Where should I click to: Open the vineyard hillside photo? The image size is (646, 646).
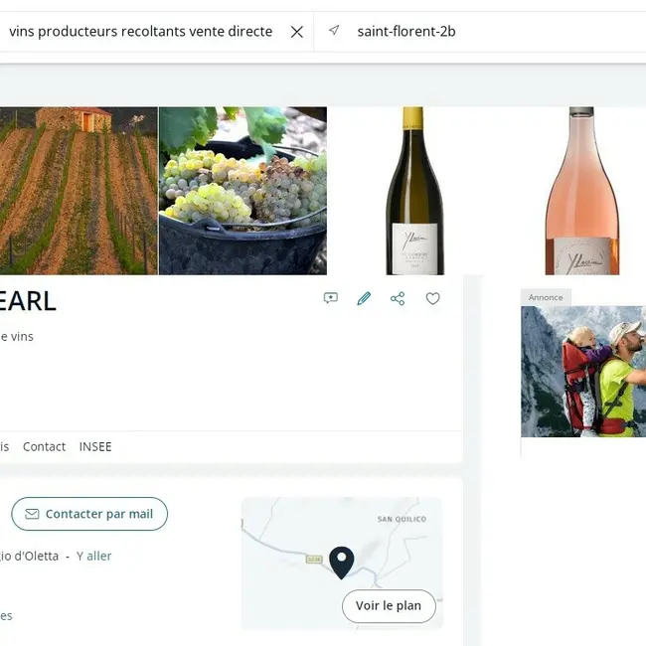coord(79,191)
